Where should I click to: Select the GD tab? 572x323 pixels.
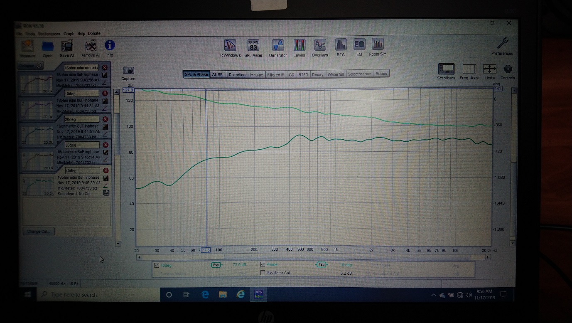coord(292,74)
